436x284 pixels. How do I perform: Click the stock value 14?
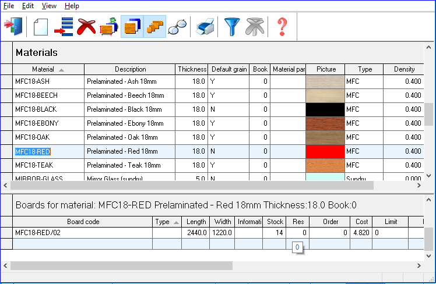tap(275, 233)
